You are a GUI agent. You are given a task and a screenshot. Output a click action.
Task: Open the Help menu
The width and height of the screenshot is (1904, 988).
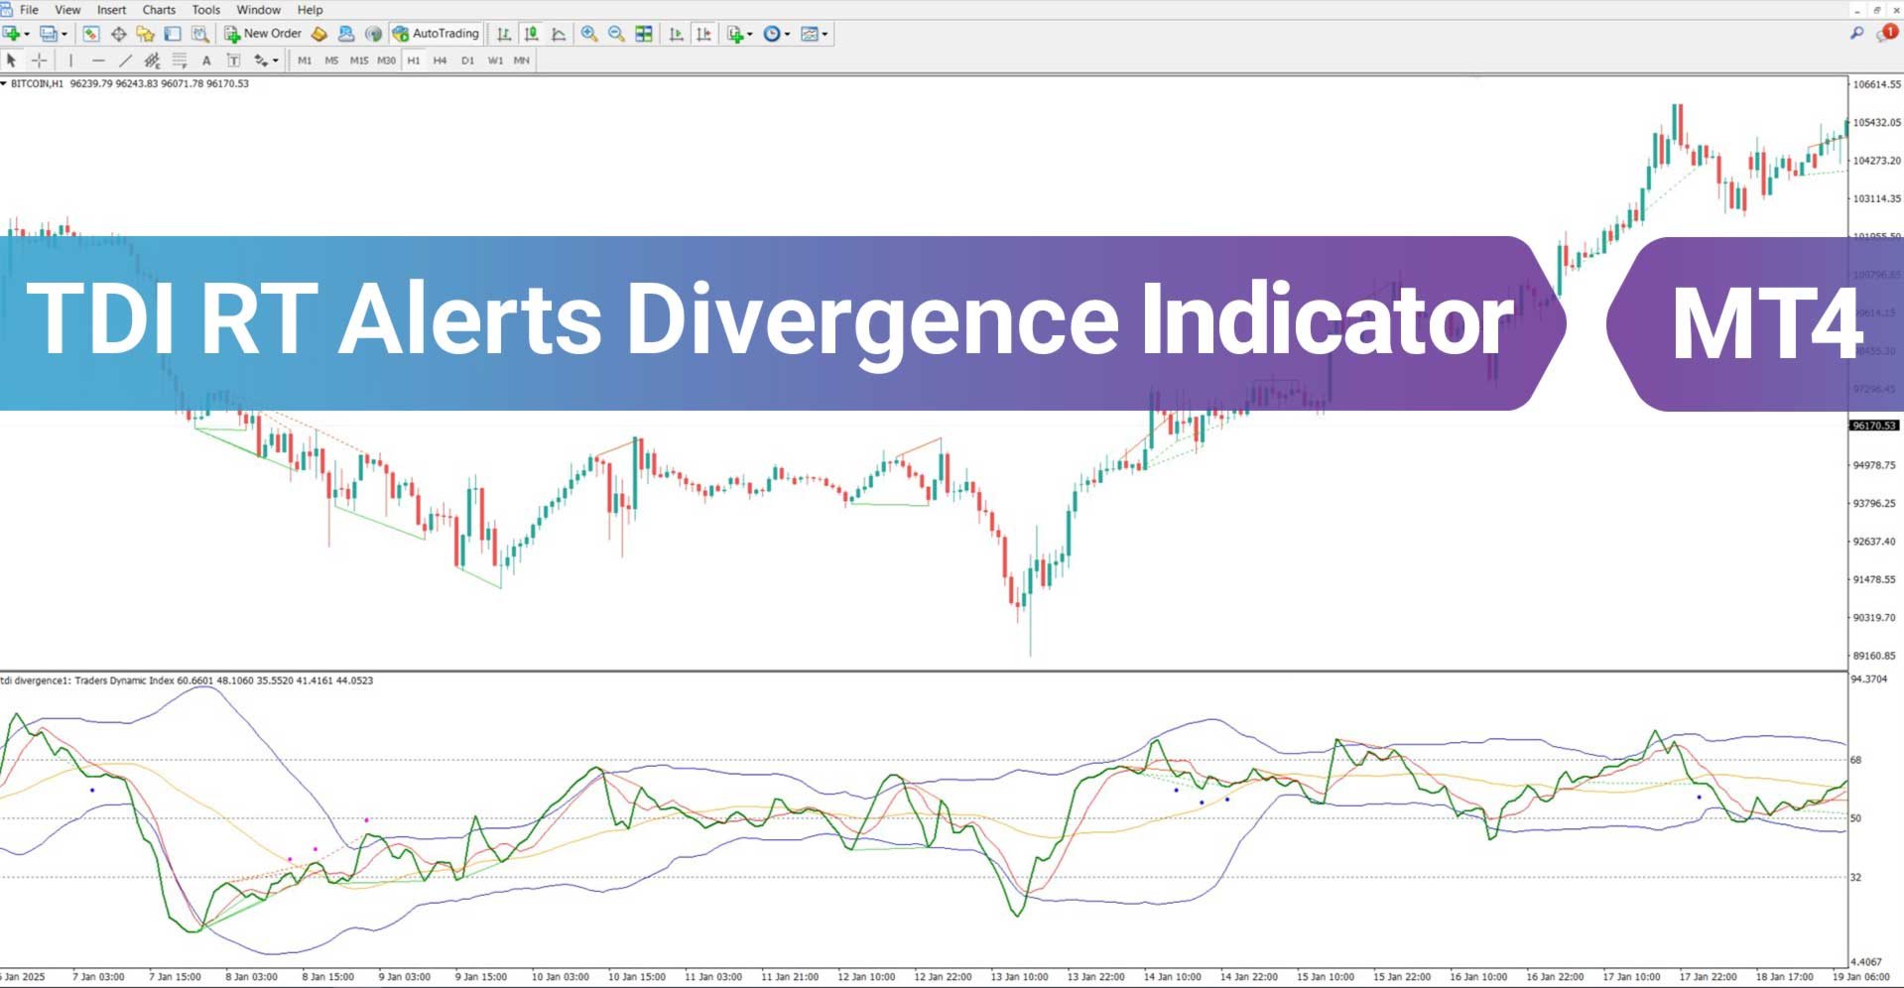tap(310, 10)
